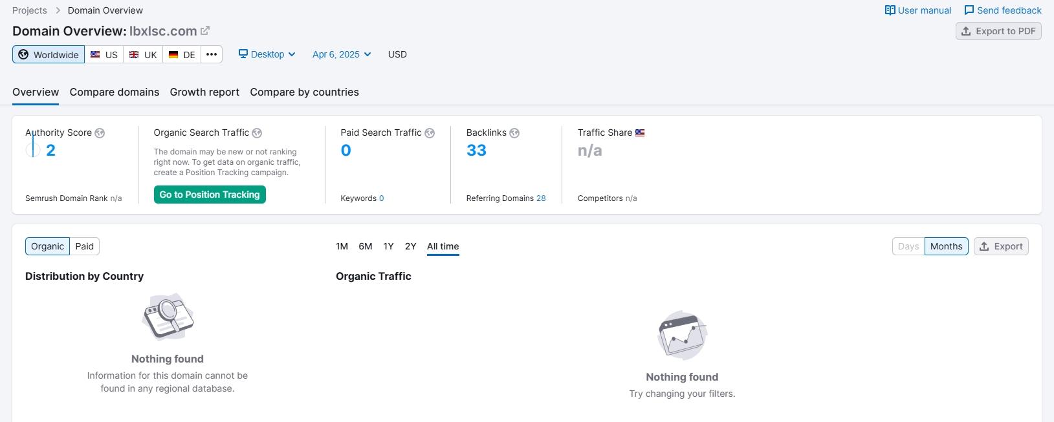Open the Send feedback link

1003,10
